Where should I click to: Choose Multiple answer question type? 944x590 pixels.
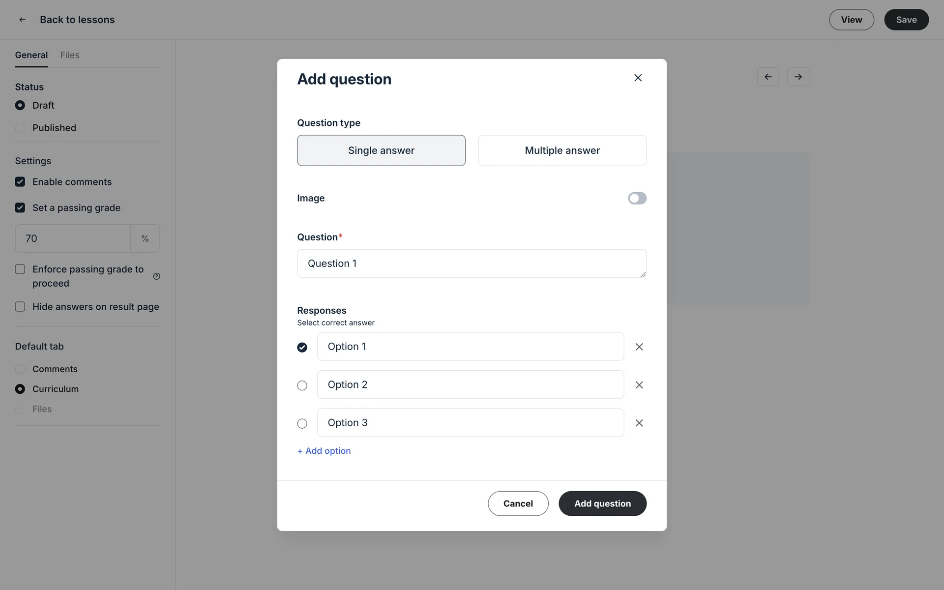[562, 150]
